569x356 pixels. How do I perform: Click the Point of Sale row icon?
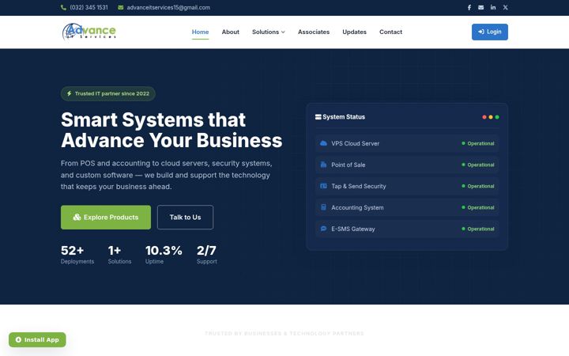point(323,165)
